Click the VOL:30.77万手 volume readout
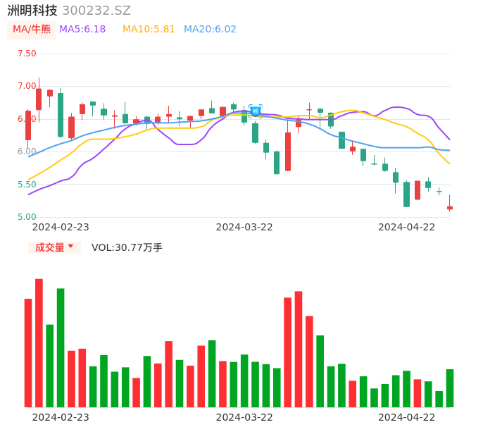Viewport: 483px width, 427px height. (x=127, y=247)
